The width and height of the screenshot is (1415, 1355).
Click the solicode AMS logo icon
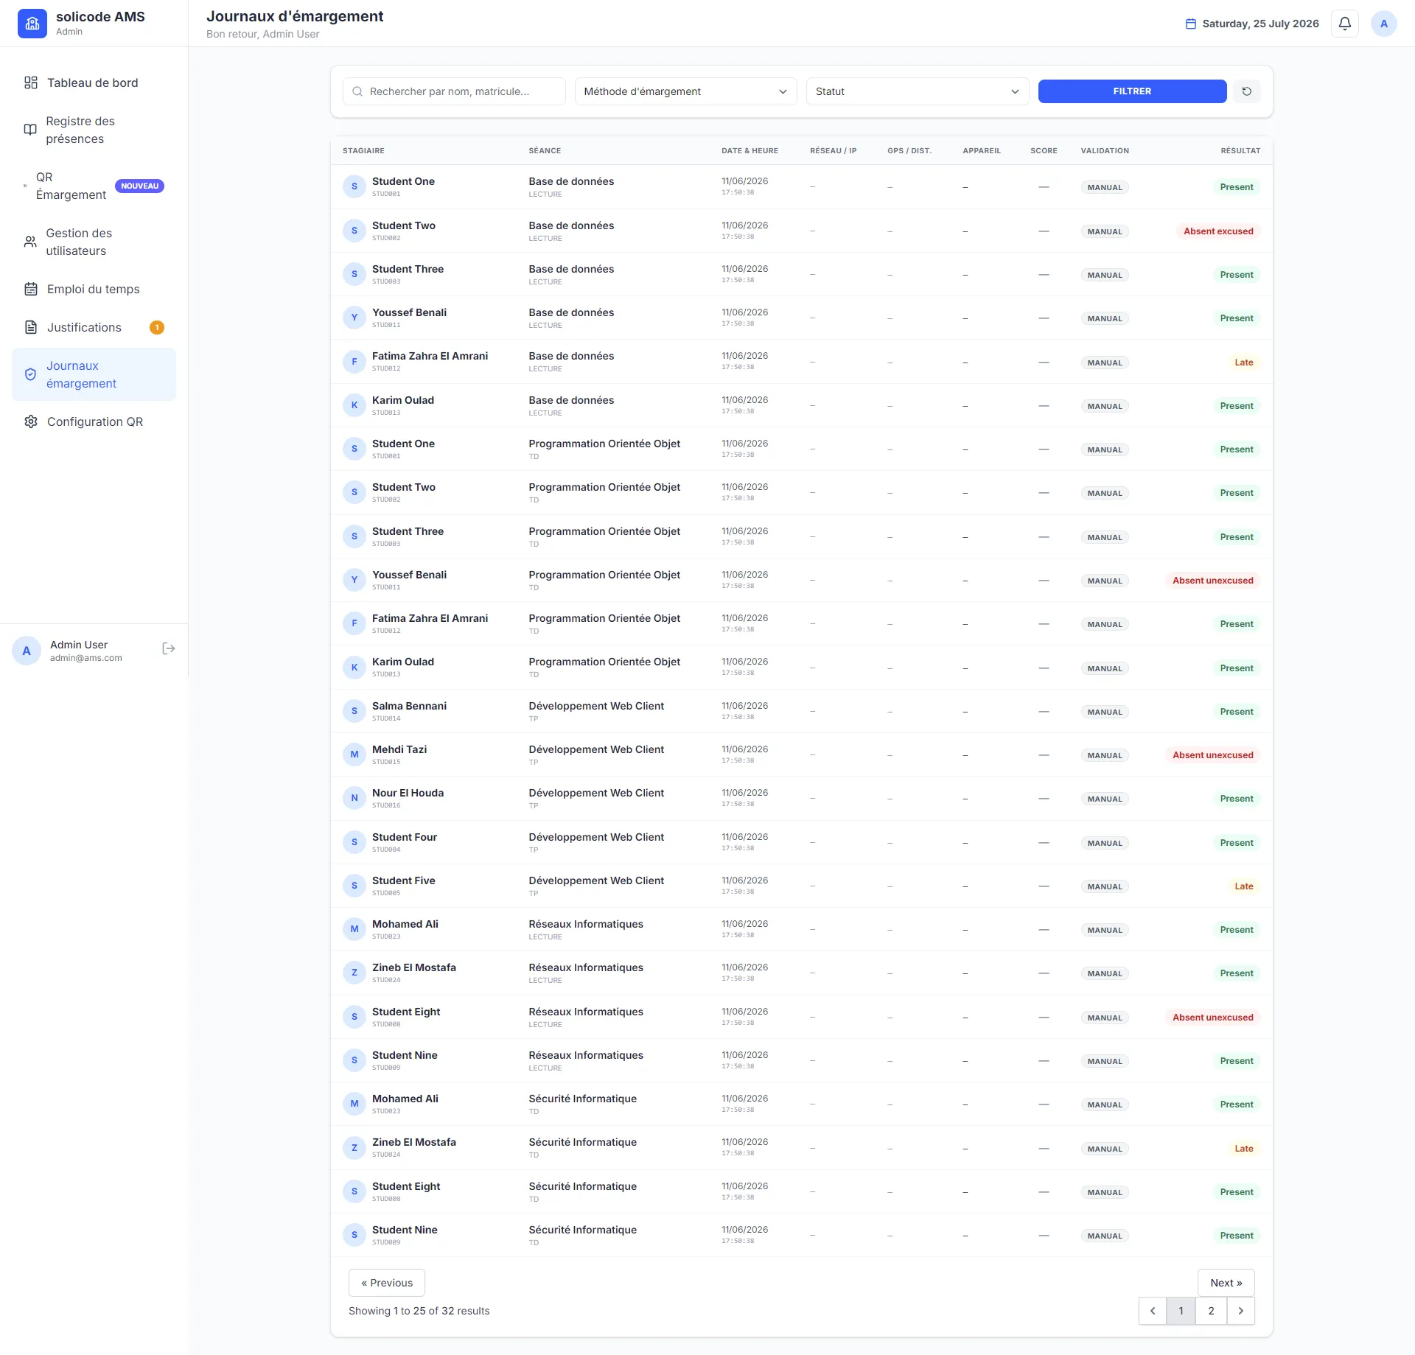click(x=32, y=24)
